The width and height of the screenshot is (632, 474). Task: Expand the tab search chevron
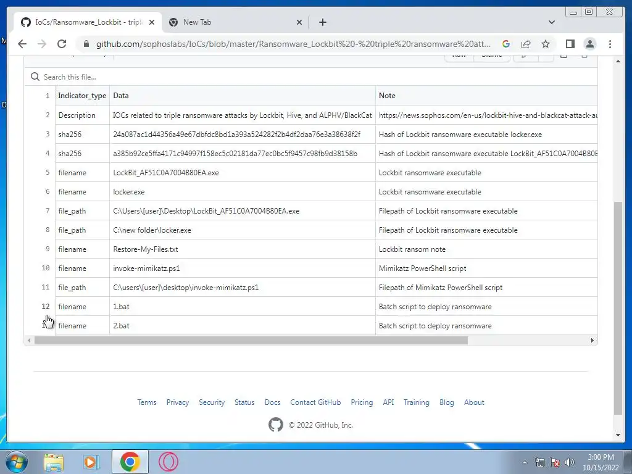coord(551,22)
